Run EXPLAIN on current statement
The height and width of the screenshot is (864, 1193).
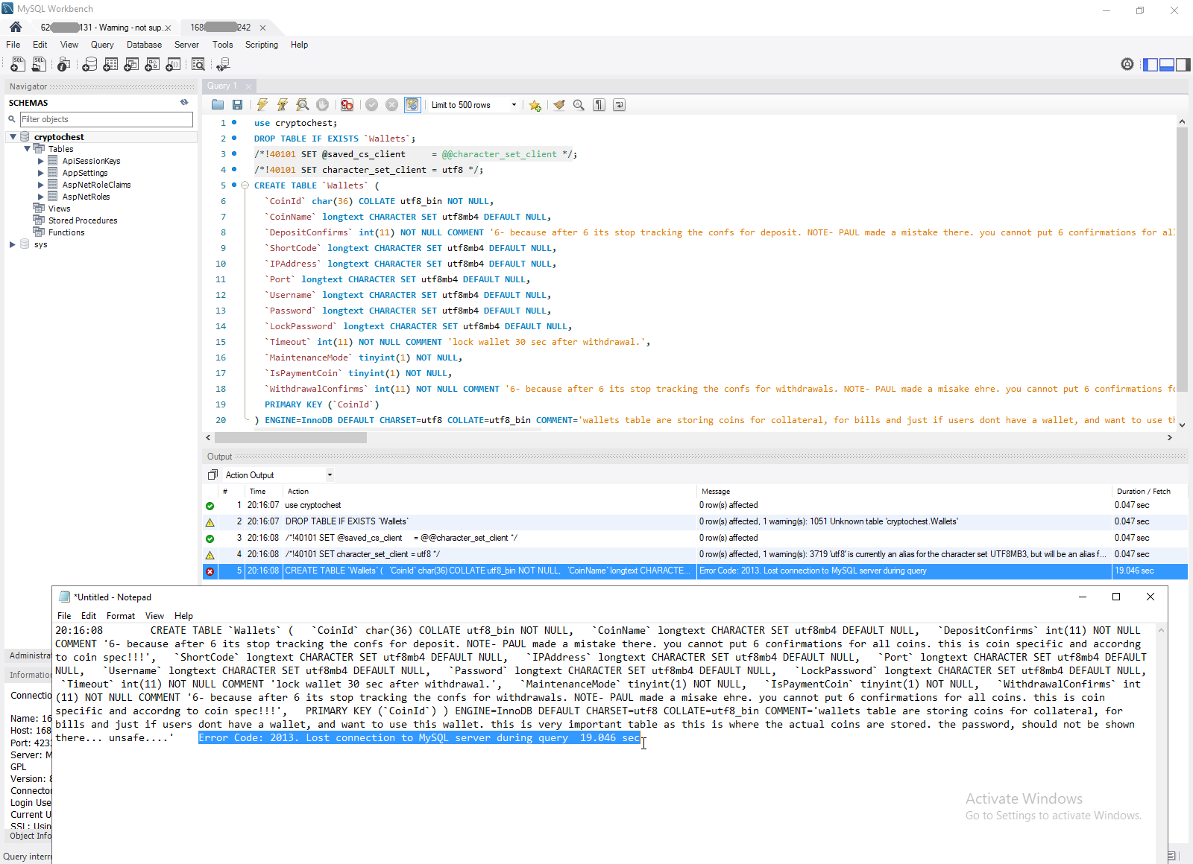302,105
